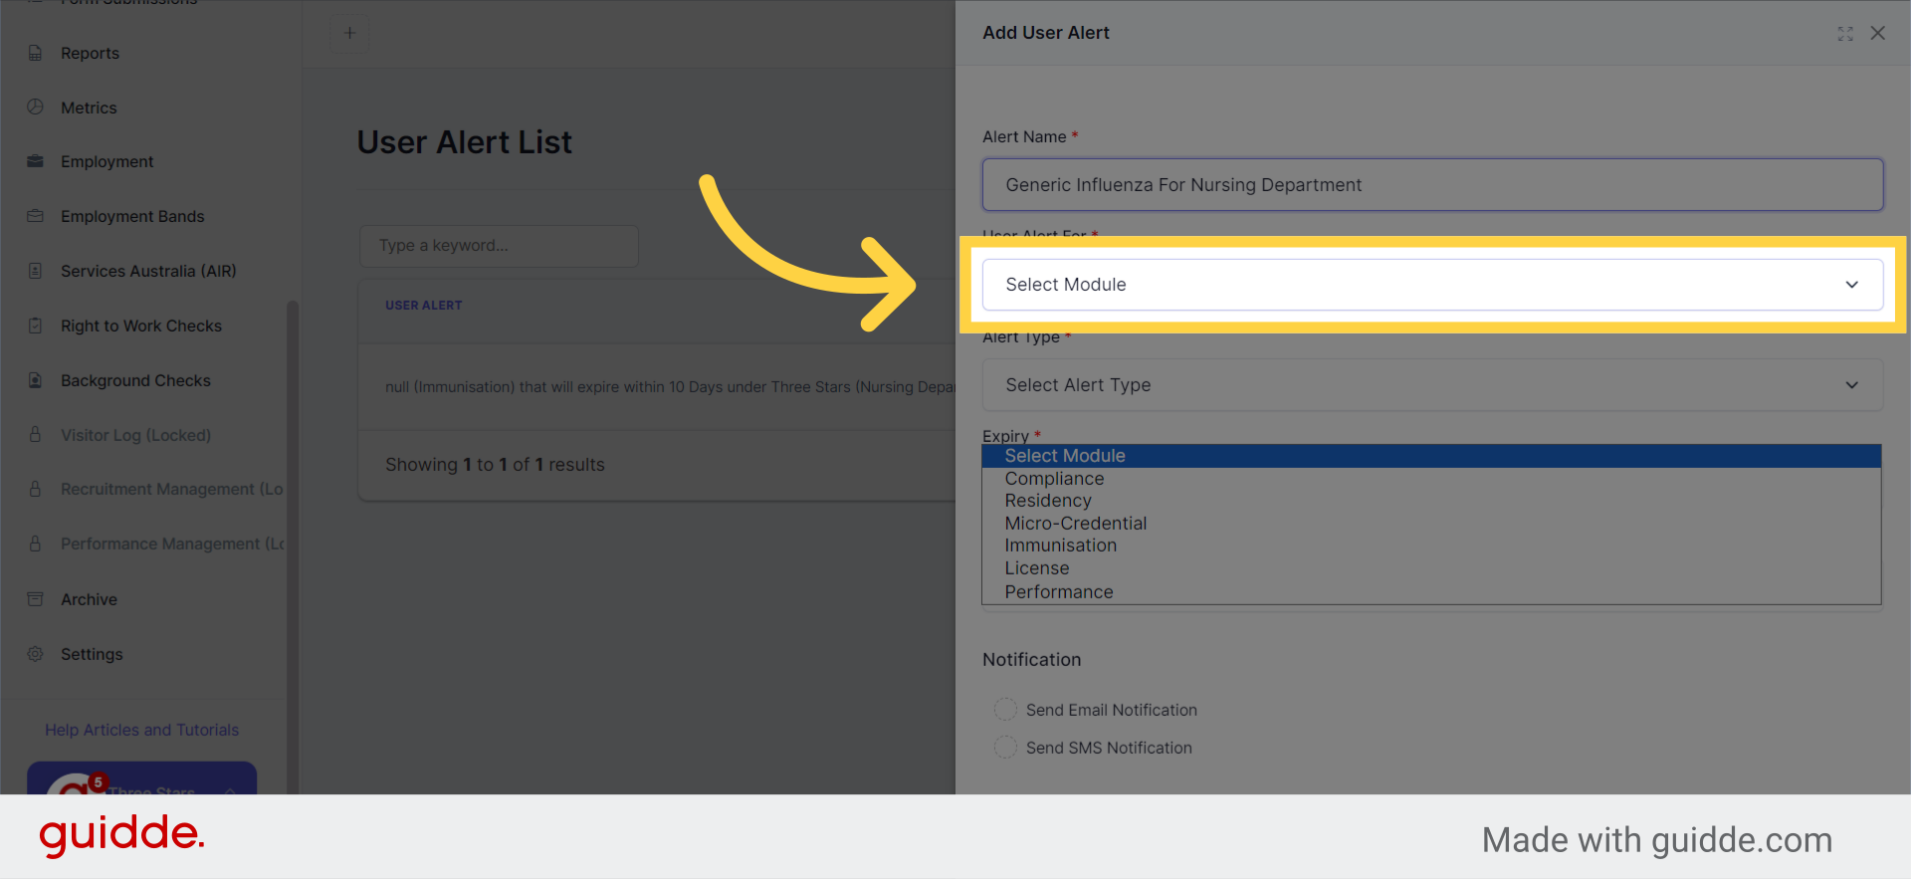This screenshot has width=1911, height=879.
Task: Click the Visitor Log lock icon
Action: (35, 434)
